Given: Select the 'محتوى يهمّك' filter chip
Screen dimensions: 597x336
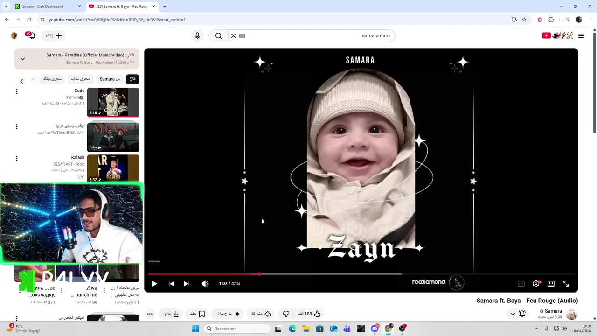Looking at the screenshot, I should tap(52, 79).
